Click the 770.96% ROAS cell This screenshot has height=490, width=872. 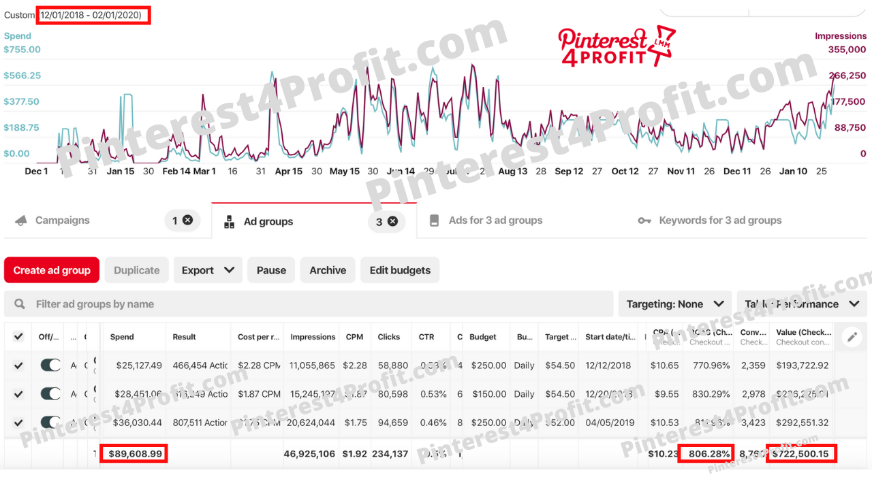[711, 365]
